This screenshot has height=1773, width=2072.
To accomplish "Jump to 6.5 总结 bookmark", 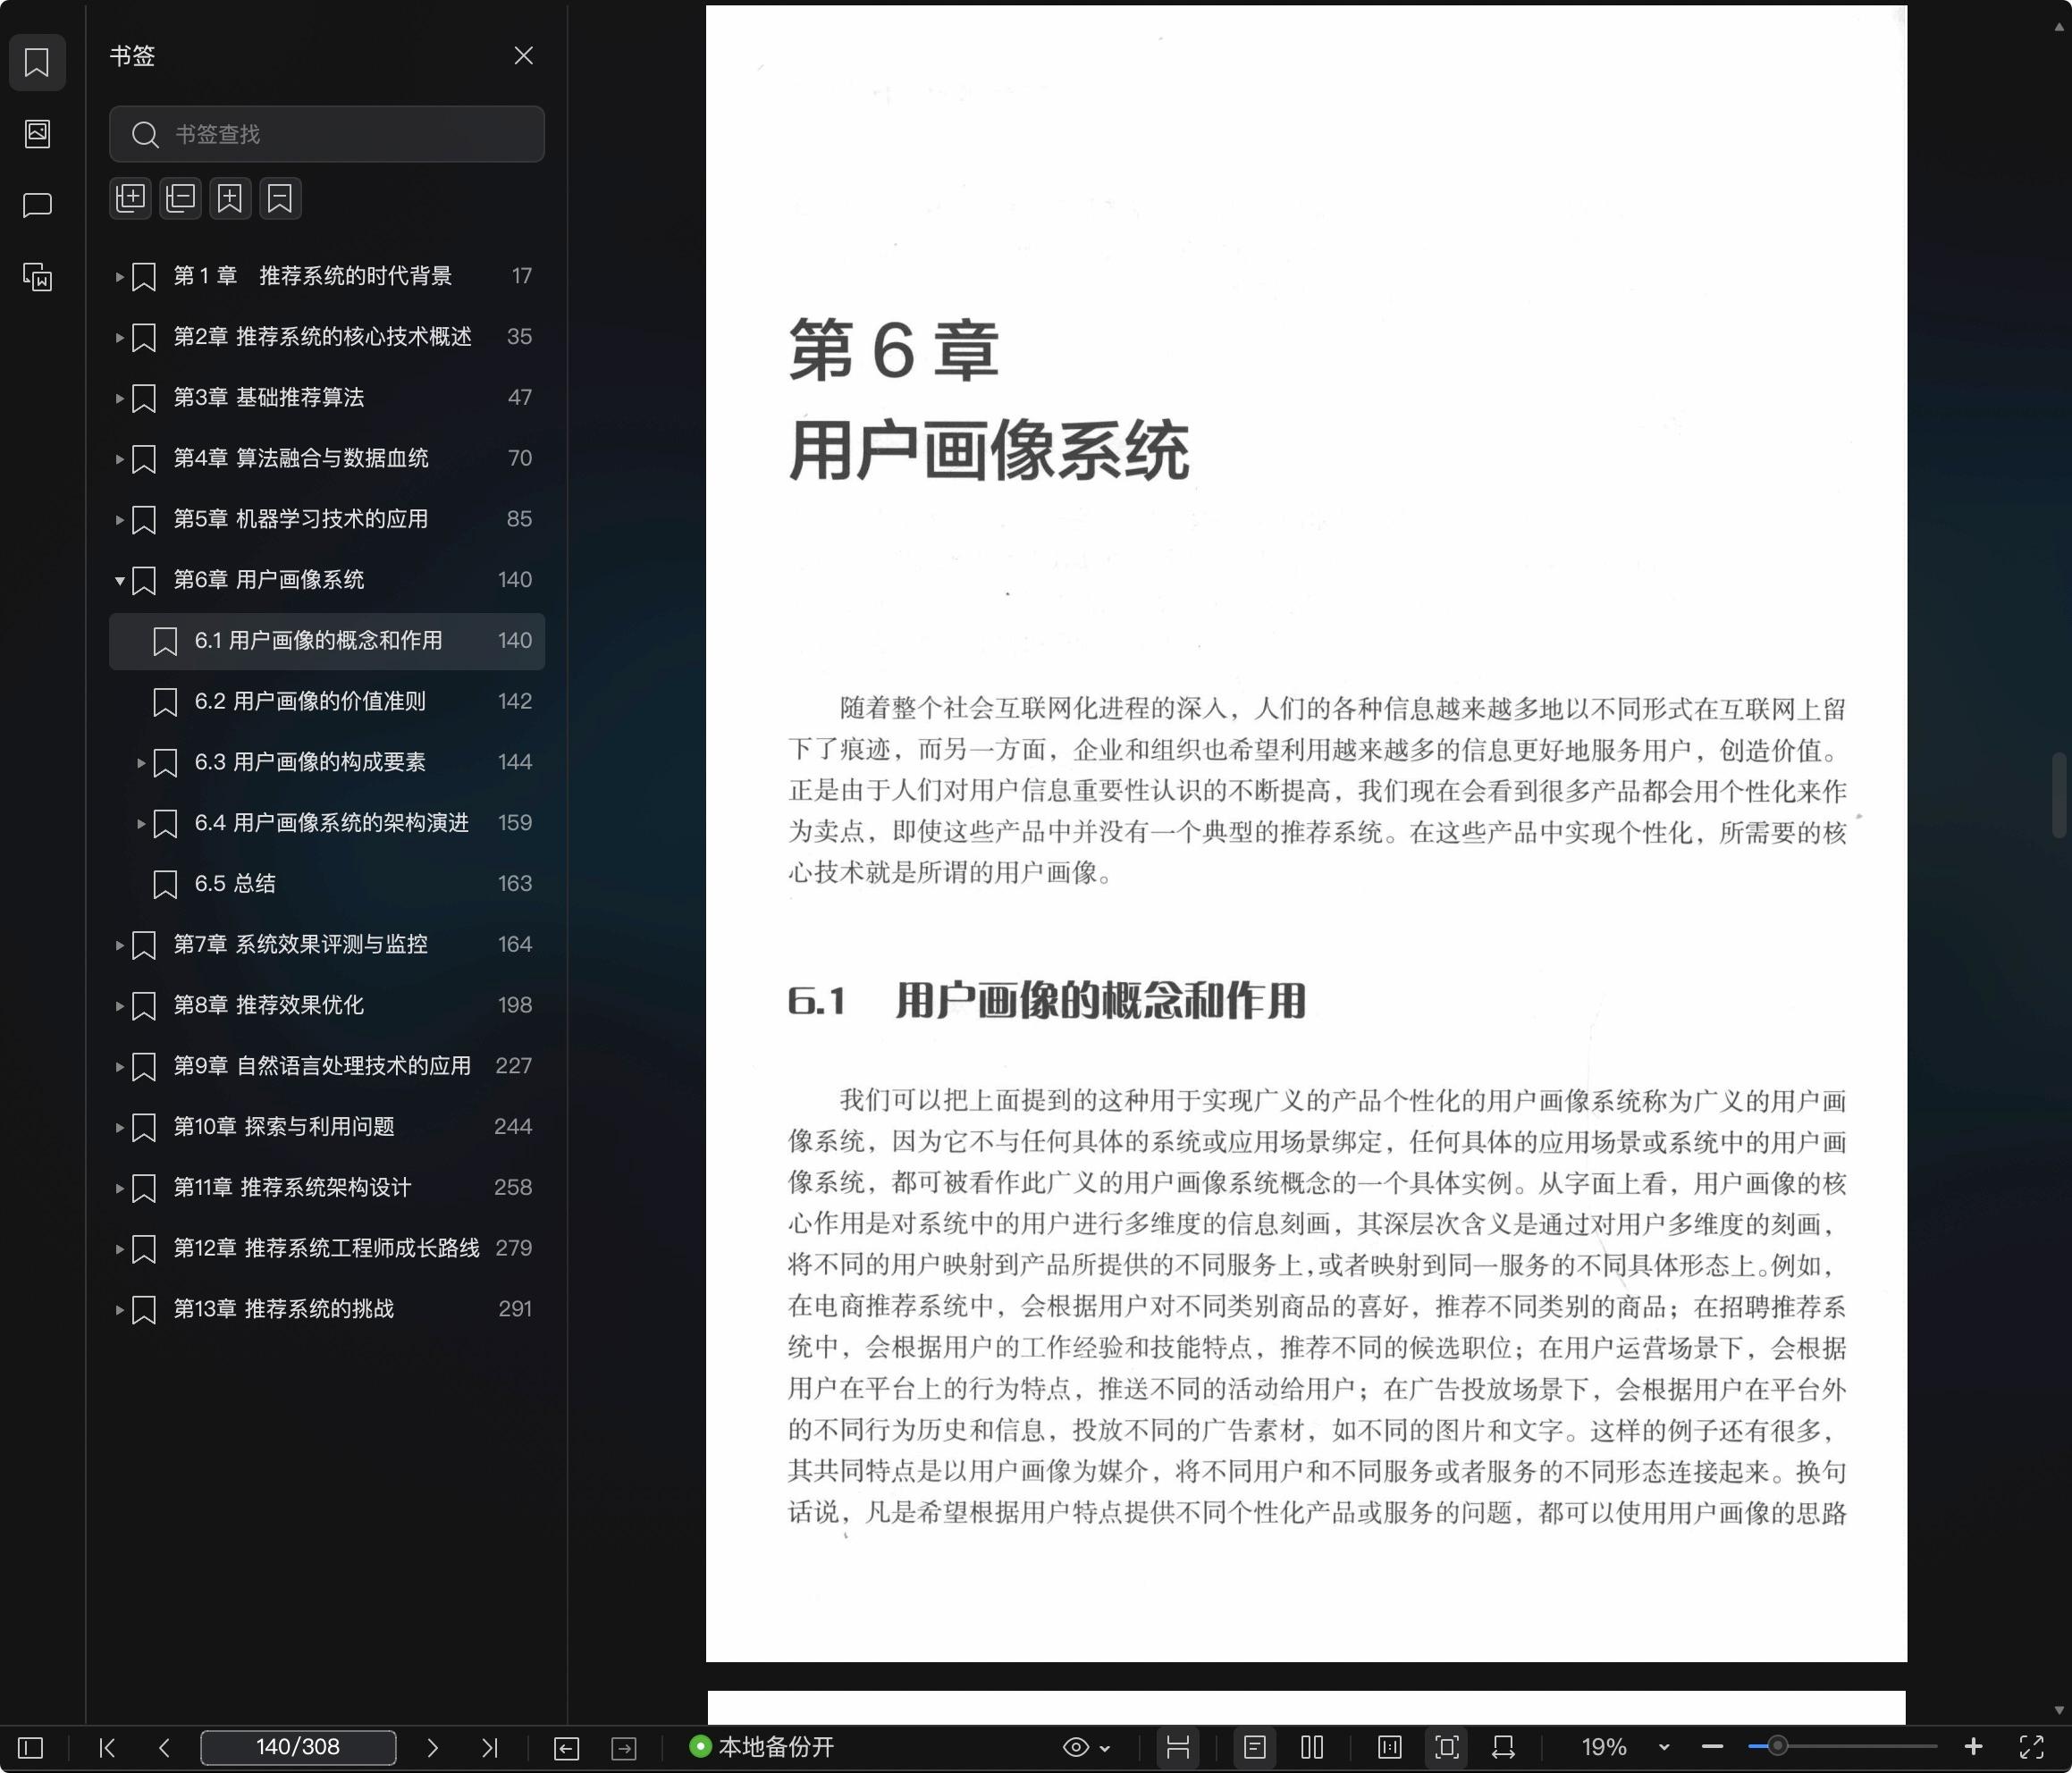I will [327, 884].
